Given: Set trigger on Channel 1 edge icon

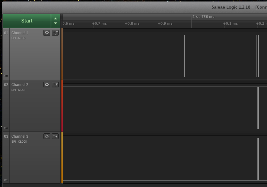Looking at the screenshot, I should 55,33.
